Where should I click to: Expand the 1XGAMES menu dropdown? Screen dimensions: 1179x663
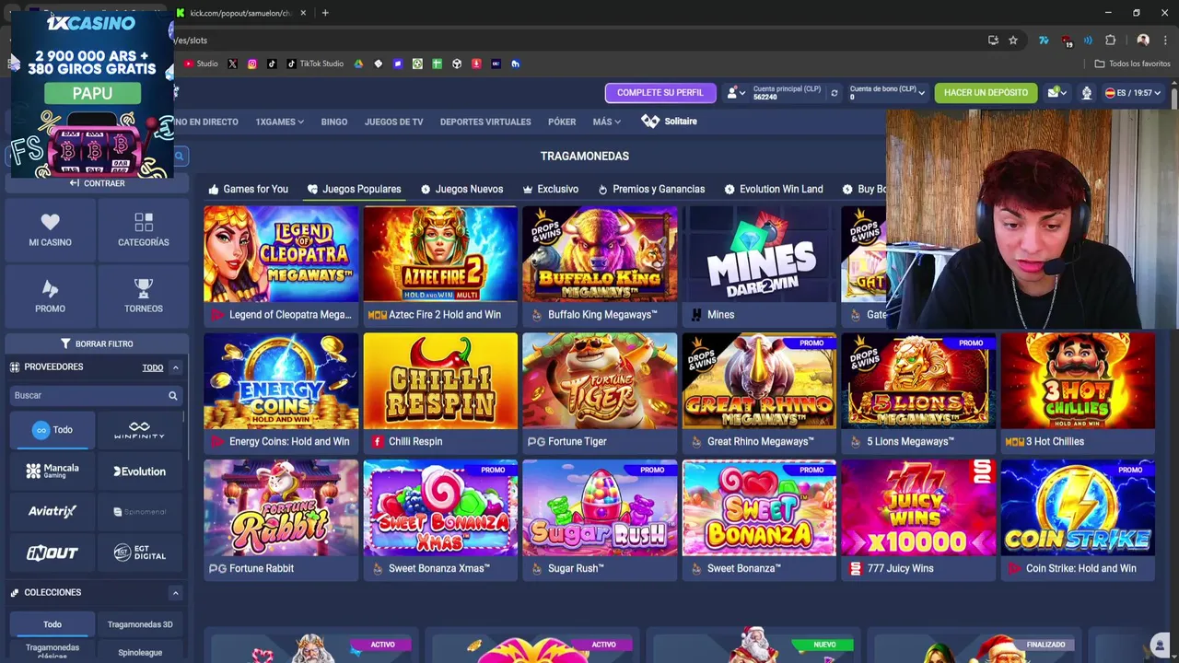click(x=279, y=122)
